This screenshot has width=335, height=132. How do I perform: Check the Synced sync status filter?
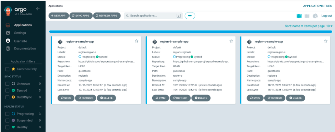[8, 91]
